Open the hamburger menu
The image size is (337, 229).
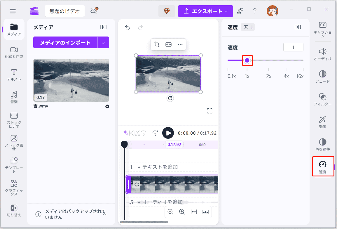pyautogui.click(x=13, y=11)
